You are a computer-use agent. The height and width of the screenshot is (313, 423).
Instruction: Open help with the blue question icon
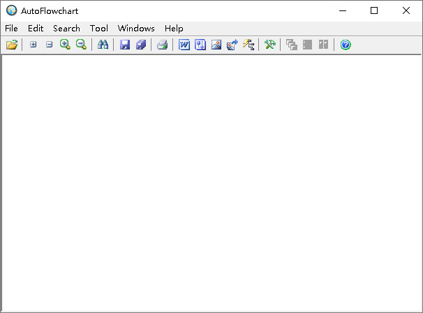pyautogui.click(x=346, y=45)
